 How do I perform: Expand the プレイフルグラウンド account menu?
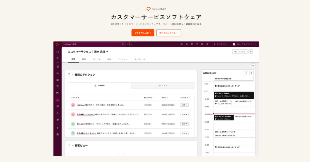pos(245,44)
